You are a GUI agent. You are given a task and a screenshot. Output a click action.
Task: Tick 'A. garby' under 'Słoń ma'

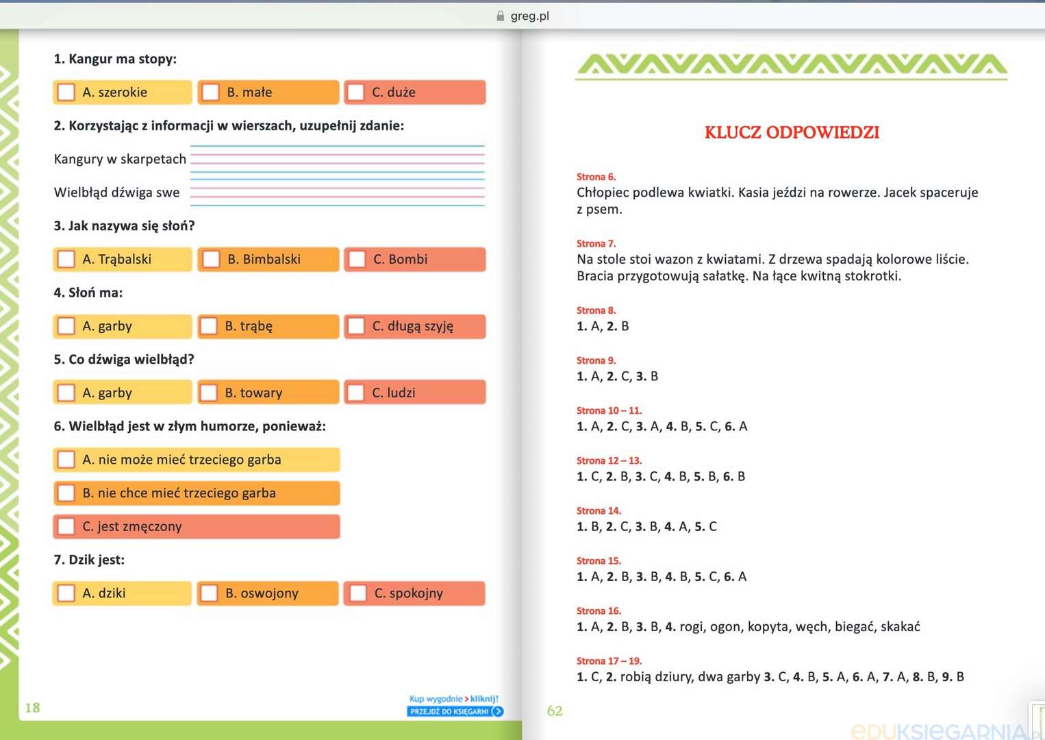coord(66,325)
